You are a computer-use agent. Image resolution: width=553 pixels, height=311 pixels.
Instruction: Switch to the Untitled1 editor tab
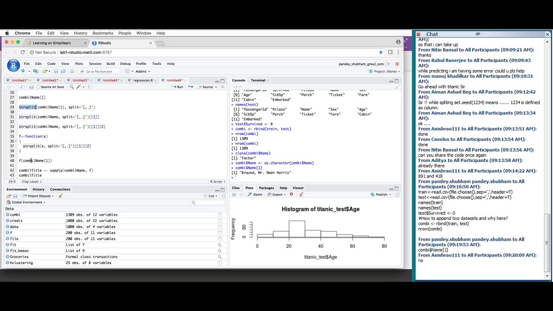click(19, 80)
